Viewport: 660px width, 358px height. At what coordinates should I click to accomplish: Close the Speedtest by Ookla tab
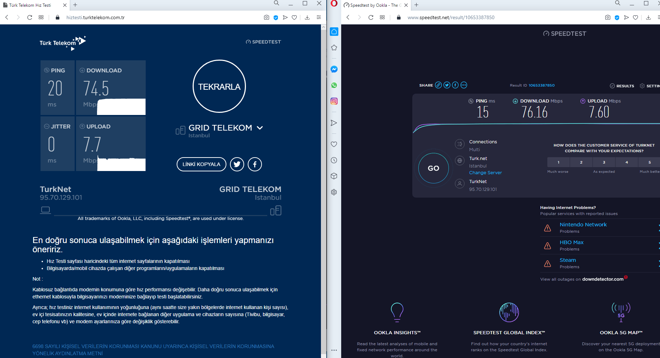[x=406, y=5]
